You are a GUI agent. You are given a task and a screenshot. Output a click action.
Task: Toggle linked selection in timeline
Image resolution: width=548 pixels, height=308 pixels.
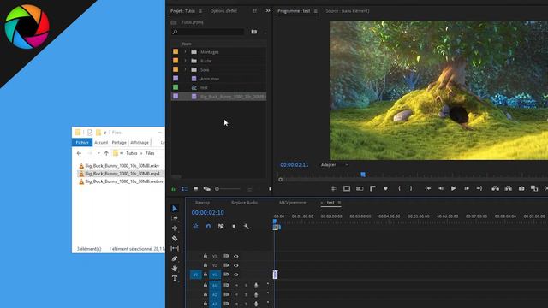[x=221, y=226]
